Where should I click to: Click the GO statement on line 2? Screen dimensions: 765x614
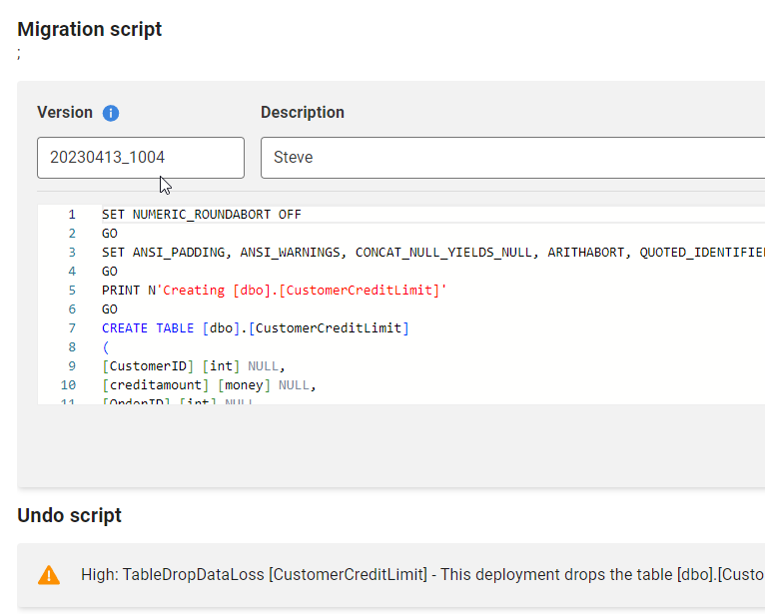tap(110, 234)
